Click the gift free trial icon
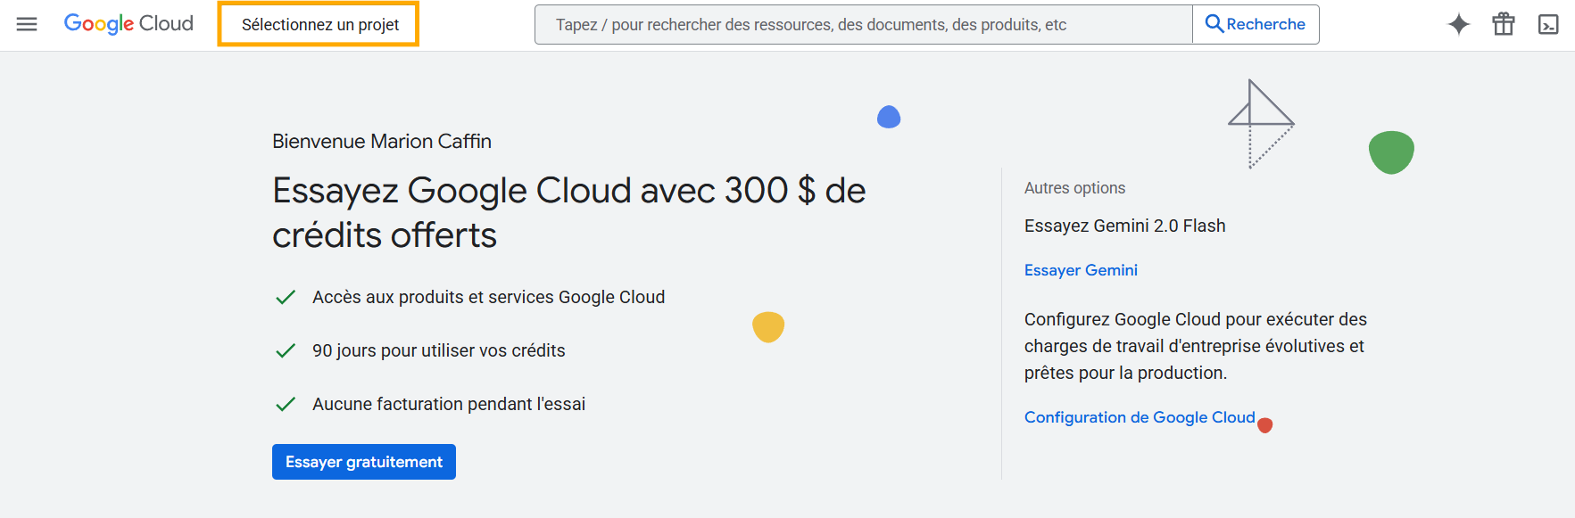The width and height of the screenshot is (1575, 518). click(x=1504, y=24)
